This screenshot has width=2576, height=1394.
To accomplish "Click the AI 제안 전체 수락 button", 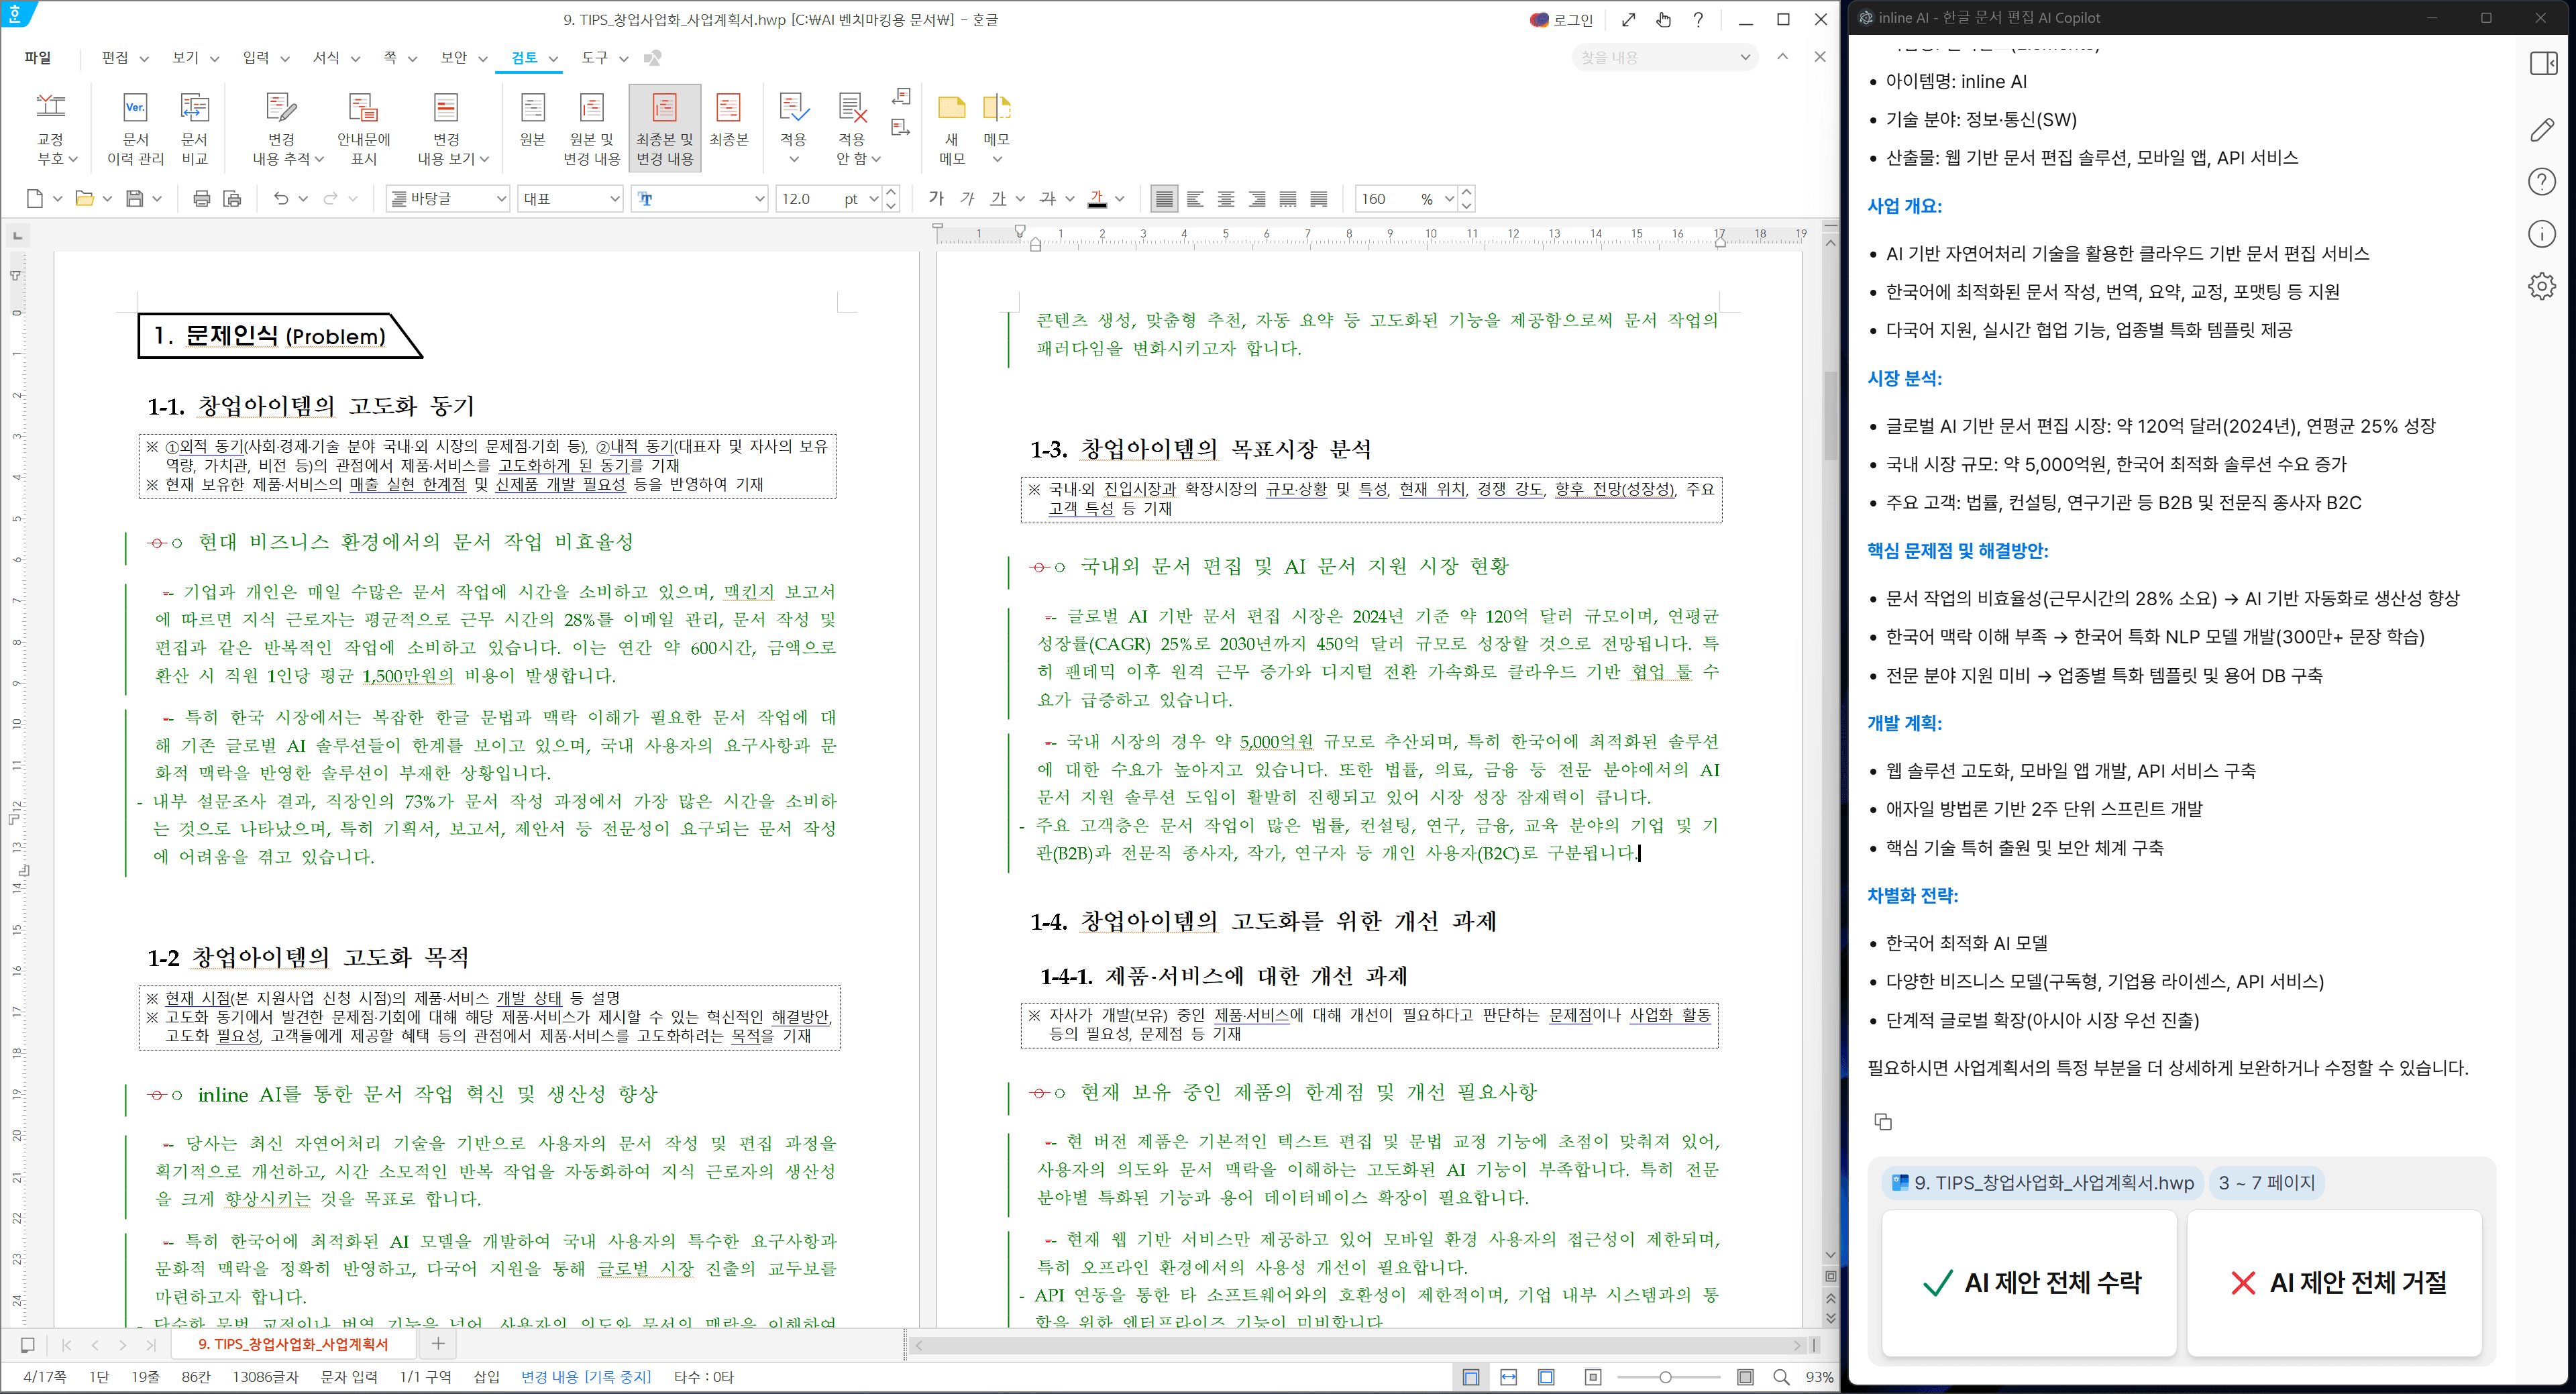I will pyautogui.click(x=2029, y=1283).
